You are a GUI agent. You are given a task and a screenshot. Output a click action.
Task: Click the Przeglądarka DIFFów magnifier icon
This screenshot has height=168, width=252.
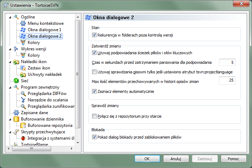23,94
